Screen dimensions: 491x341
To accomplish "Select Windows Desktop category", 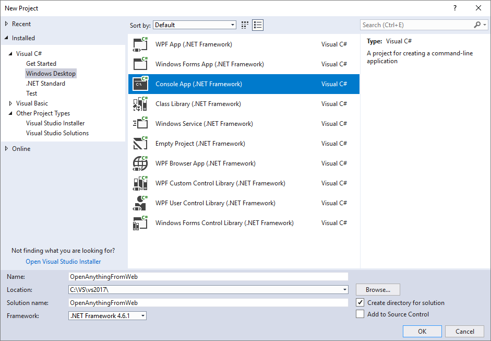I will point(51,74).
